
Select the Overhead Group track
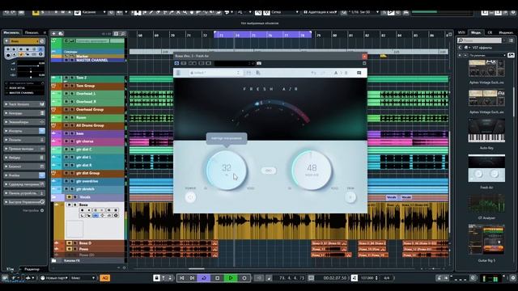click(90, 110)
